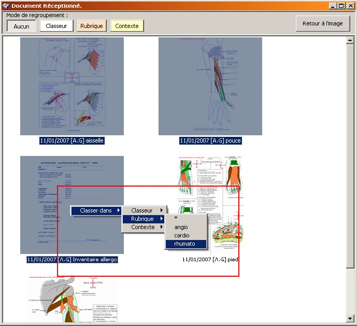Image resolution: width=357 pixels, height=326 pixels.
Task: Select angio in the Rubrique submenu
Action: pyautogui.click(x=181, y=227)
